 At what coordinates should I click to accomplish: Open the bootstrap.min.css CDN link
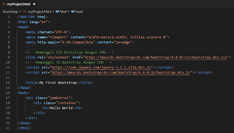click(x=156, y=57)
